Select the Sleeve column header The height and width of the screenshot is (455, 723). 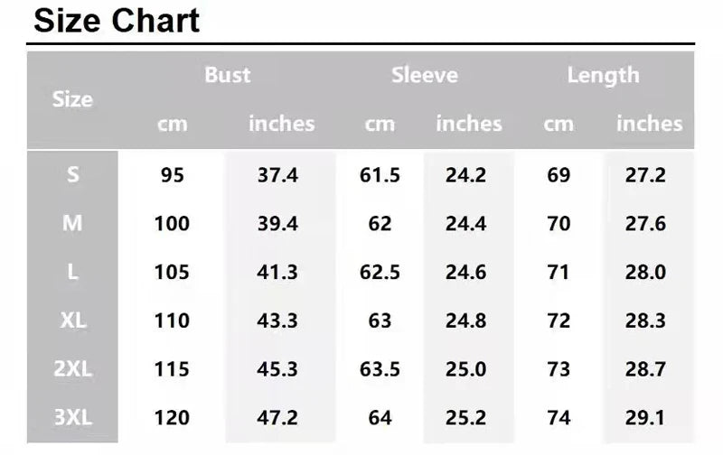coord(425,75)
